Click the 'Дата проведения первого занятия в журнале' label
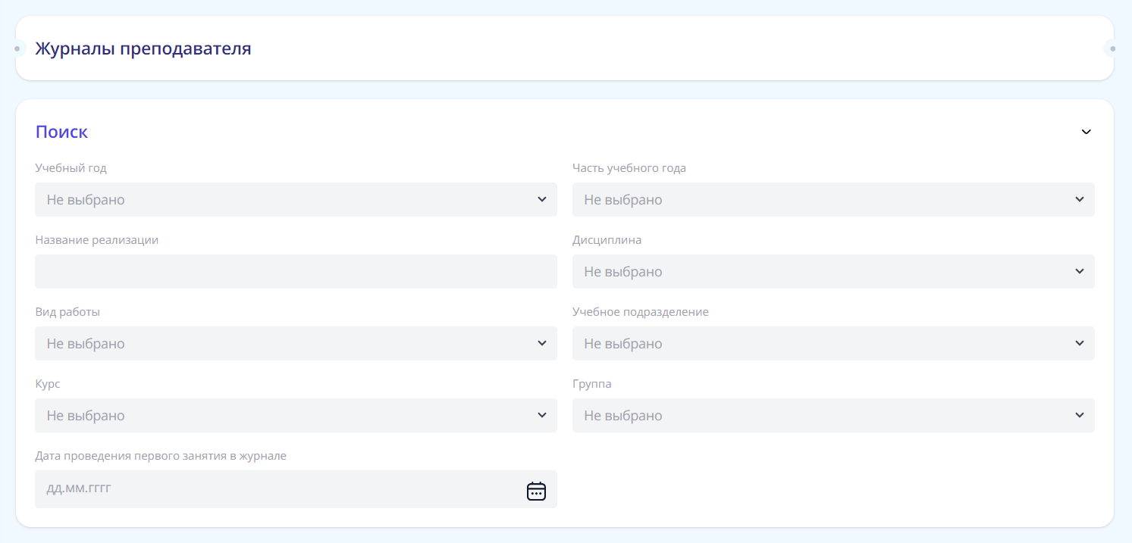Image resolution: width=1132 pixels, height=543 pixels. click(x=161, y=456)
